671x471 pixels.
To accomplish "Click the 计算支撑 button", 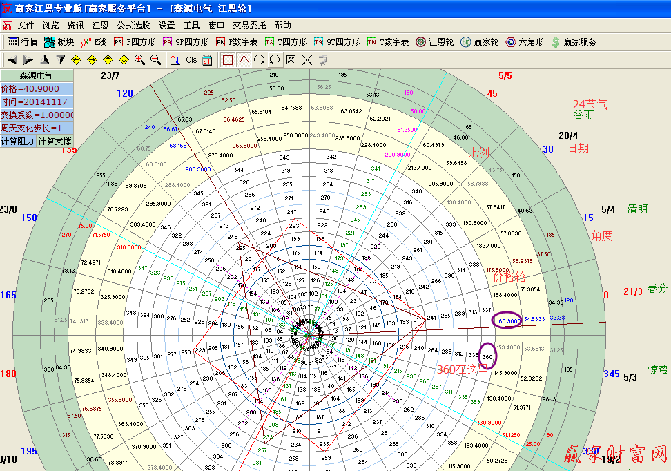I will 54,141.
